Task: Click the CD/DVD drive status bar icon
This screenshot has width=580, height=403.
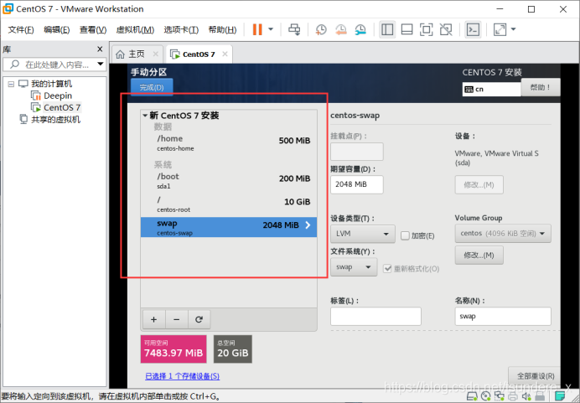Action: (485, 396)
